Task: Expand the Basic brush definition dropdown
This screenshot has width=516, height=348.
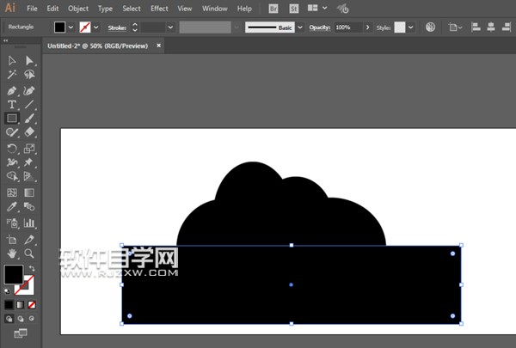Action: 301,27
